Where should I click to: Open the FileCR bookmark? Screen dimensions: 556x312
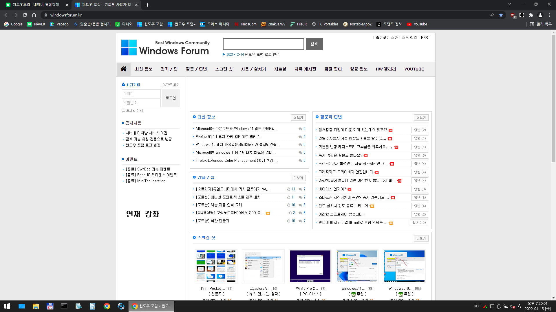click(x=299, y=24)
